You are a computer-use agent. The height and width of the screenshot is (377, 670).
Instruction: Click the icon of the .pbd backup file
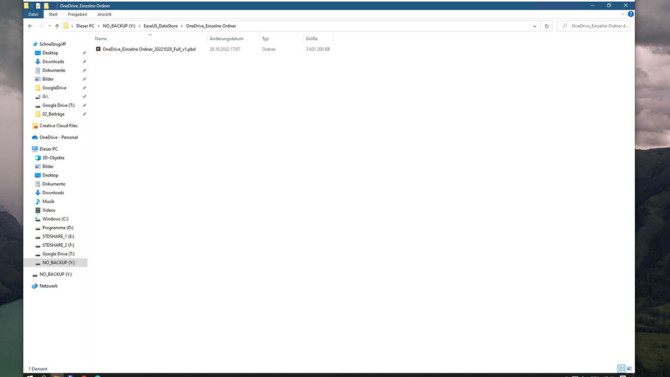click(x=98, y=49)
